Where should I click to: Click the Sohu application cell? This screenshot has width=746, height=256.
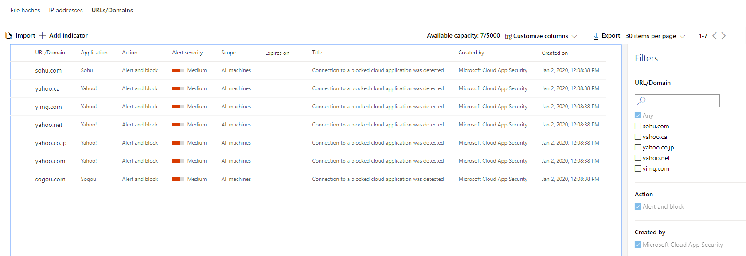coord(87,70)
